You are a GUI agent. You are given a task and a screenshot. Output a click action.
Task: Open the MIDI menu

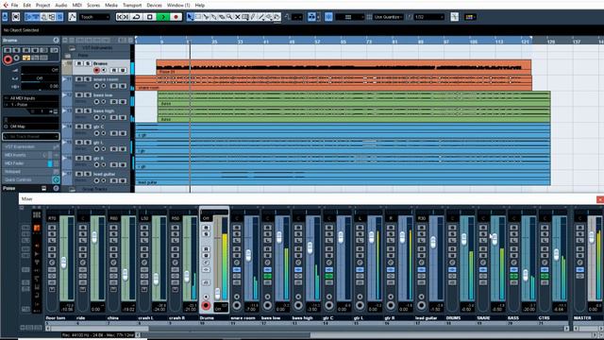pyautogui.click(x=76, y=5)
